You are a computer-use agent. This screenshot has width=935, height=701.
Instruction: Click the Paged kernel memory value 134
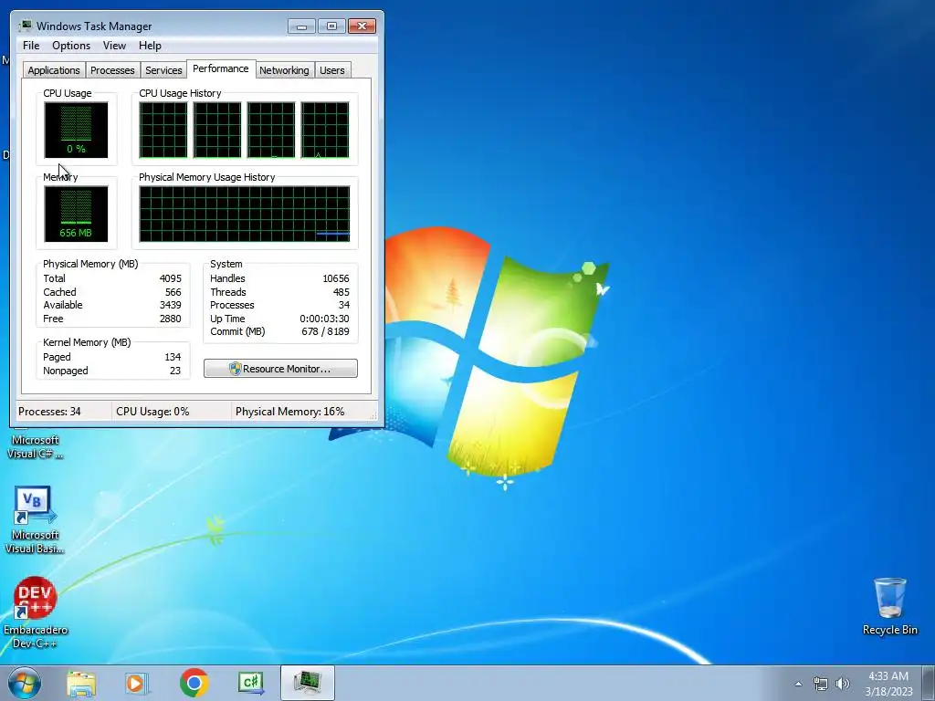click(173, 357)
